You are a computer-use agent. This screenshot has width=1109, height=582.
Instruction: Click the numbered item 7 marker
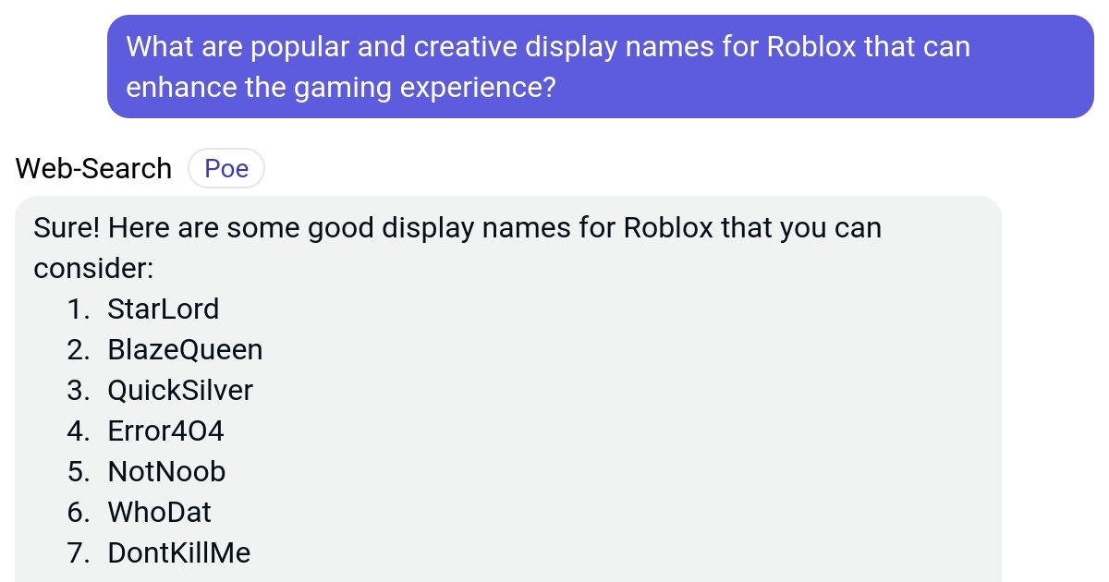(x=79, y=552)
